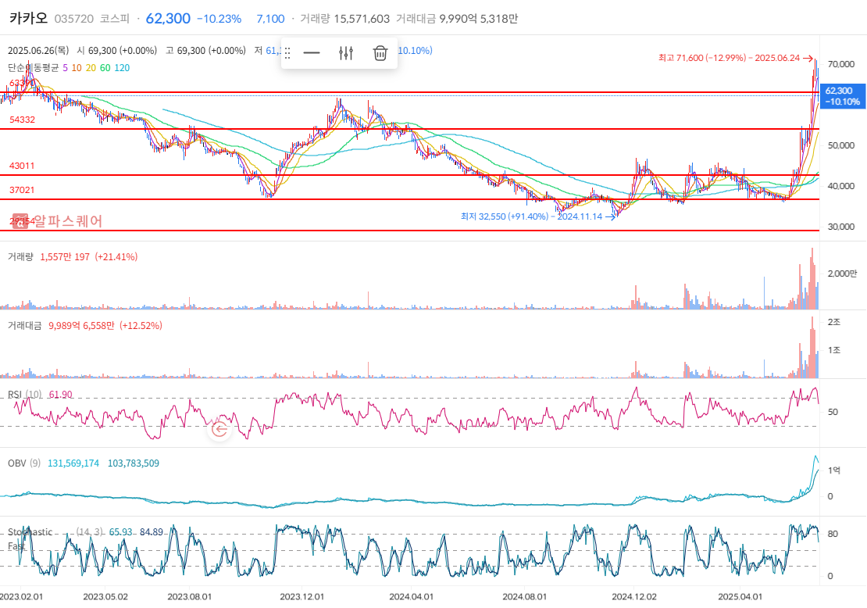Click the 카카오 stock name in header
Screen dimensions: 867x608
28,18
